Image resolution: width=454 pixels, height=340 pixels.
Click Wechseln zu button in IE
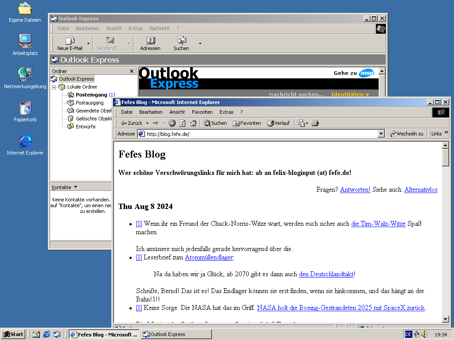tap(407, 134)
